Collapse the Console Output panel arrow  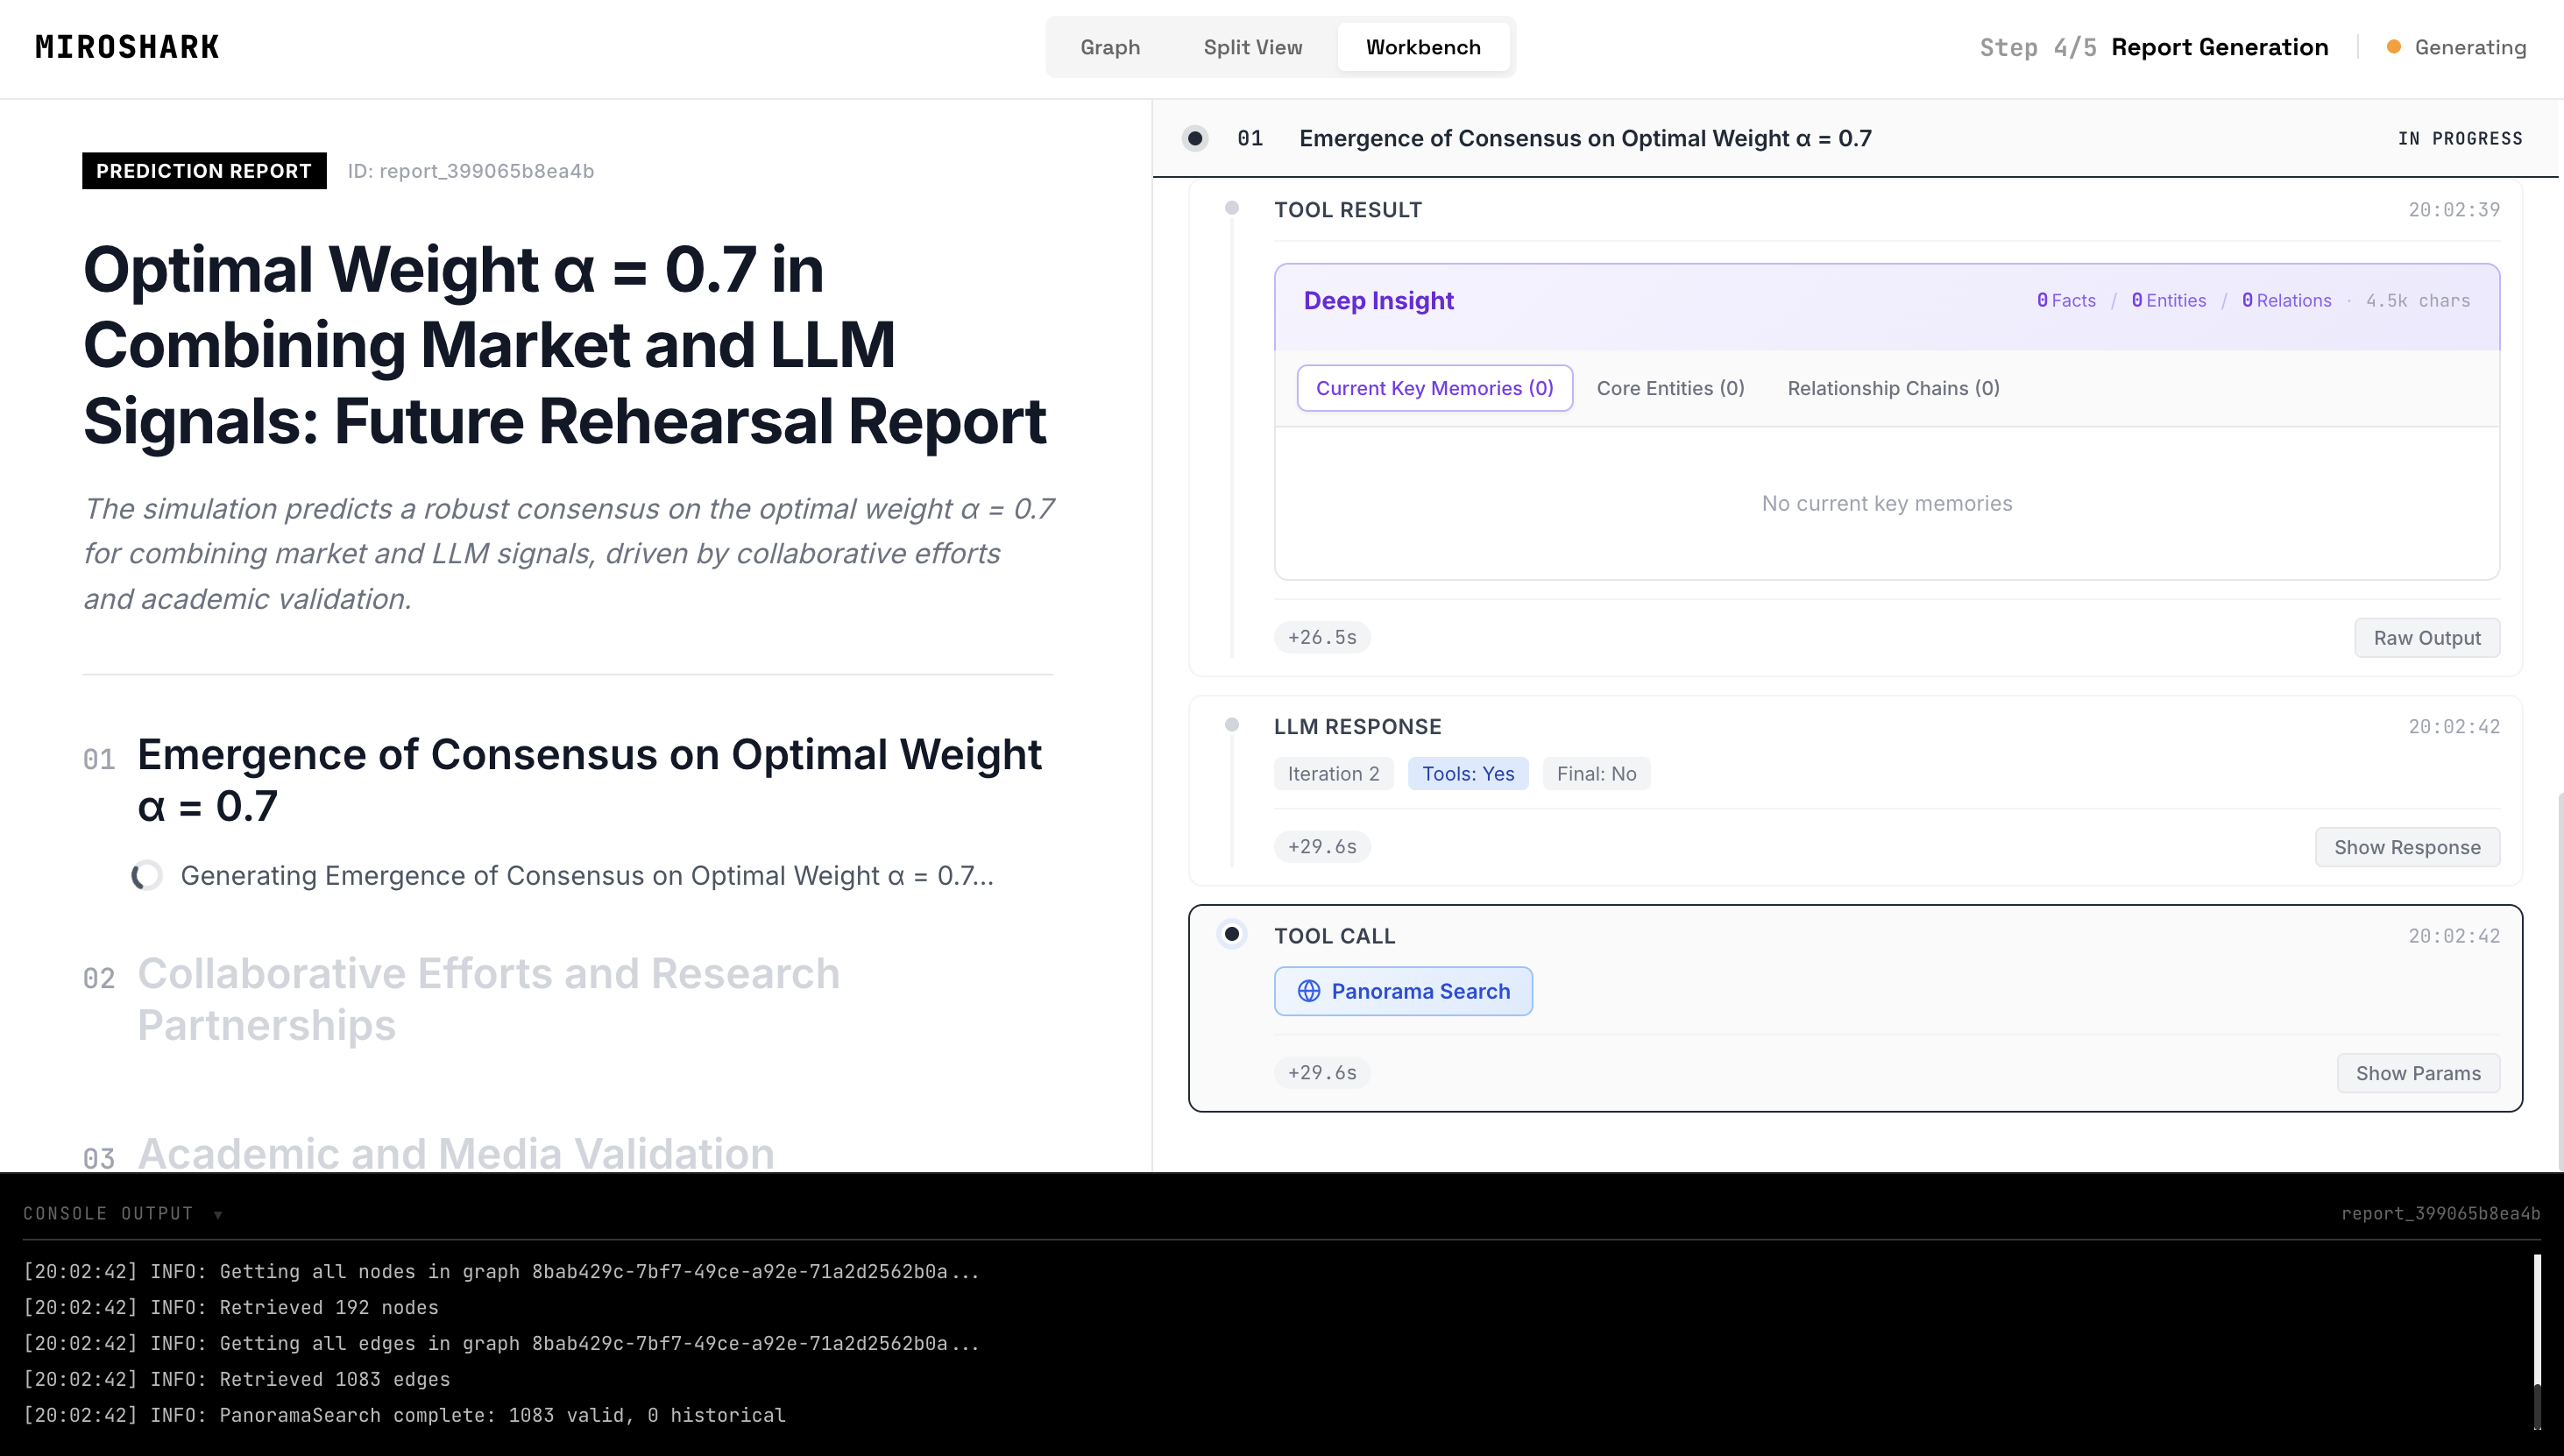point(218,1214)
